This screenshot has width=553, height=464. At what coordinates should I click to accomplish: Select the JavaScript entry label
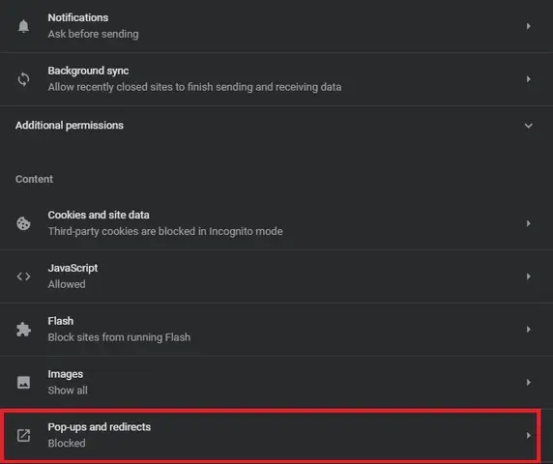73,268
